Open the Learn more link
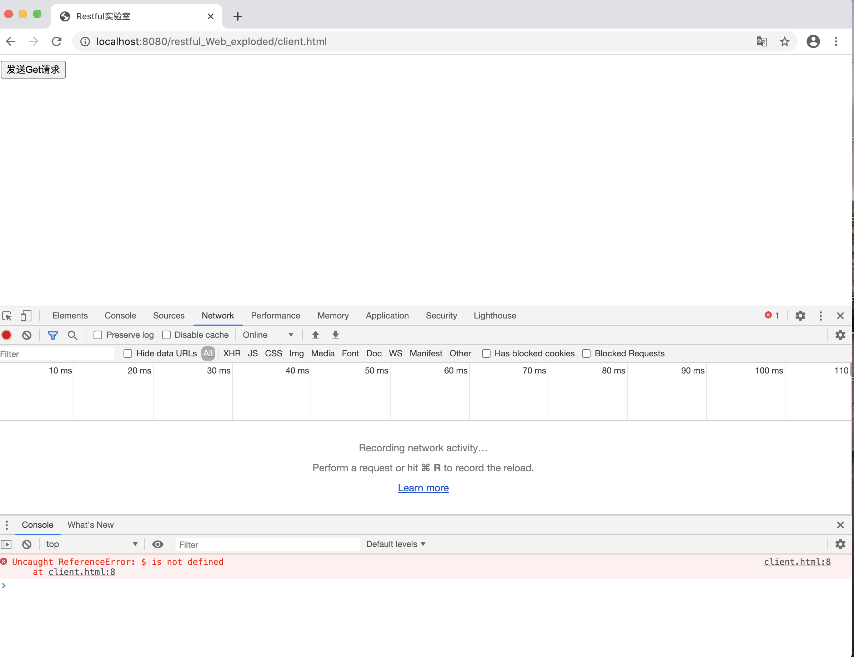The width and height of the screenshot is (854, 657). [x=423, y=488]
